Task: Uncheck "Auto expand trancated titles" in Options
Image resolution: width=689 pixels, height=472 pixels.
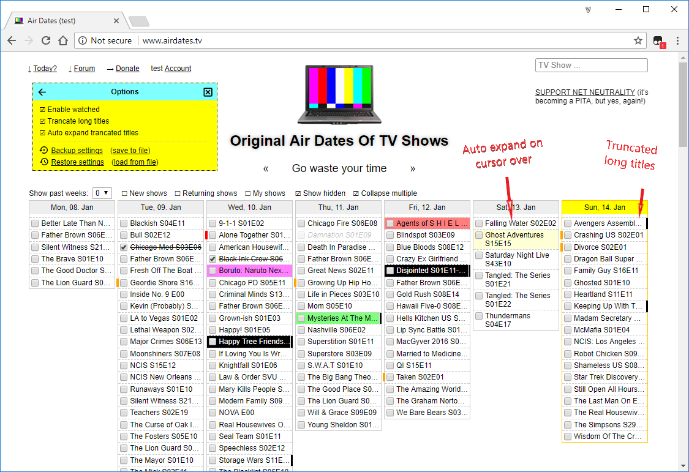Action: 44,132
